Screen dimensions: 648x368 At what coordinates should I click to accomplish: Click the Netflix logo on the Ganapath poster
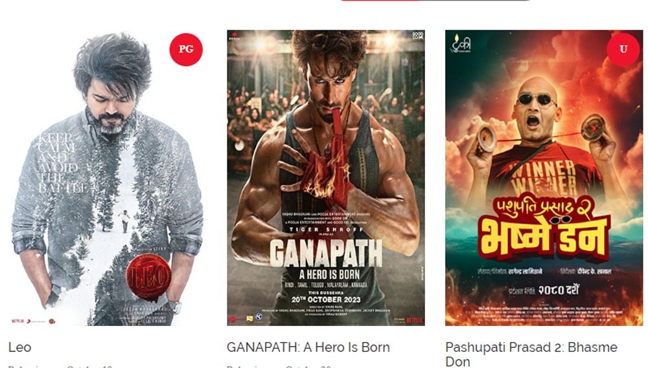(415, 319)
